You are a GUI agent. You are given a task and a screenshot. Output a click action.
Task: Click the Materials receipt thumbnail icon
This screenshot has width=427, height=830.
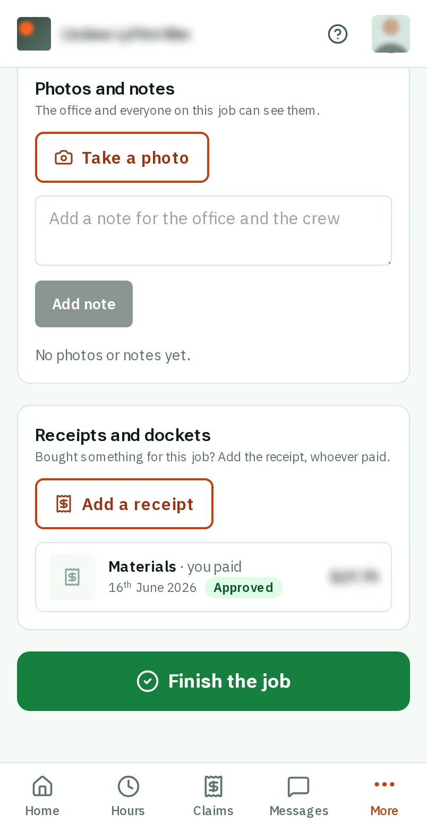72,577
